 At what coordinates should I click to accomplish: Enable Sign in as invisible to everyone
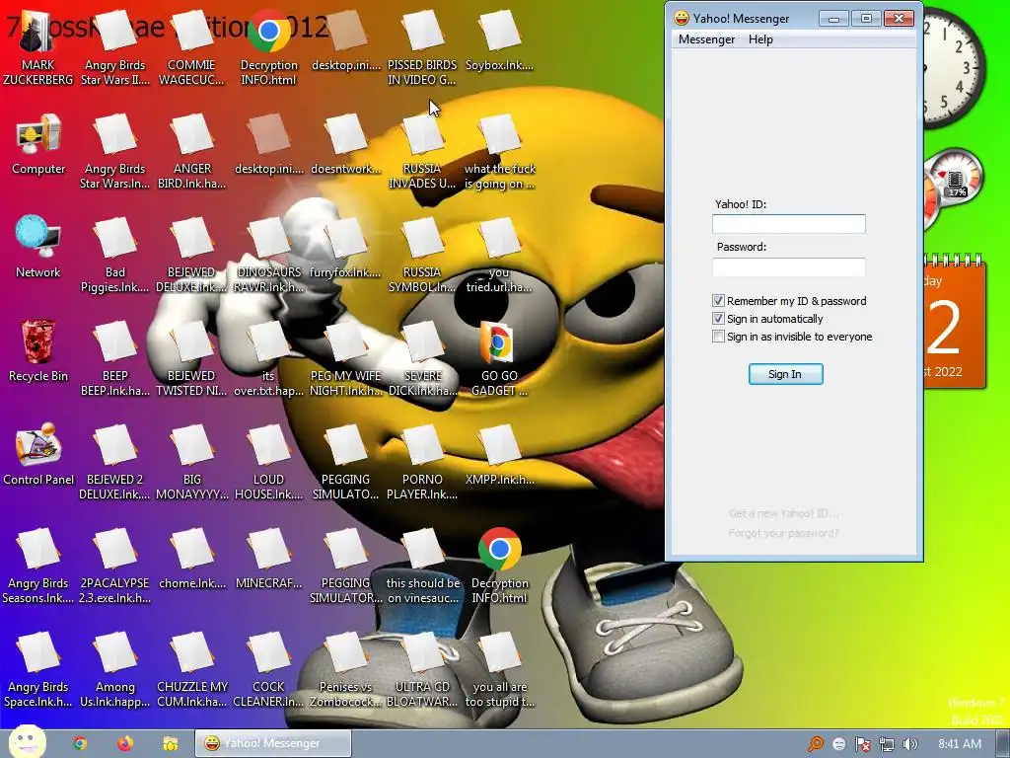pos(718,337)
